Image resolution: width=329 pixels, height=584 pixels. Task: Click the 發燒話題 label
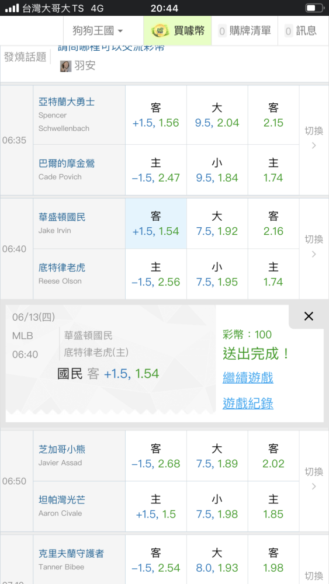pyautogui.click(x=25, y=57)
